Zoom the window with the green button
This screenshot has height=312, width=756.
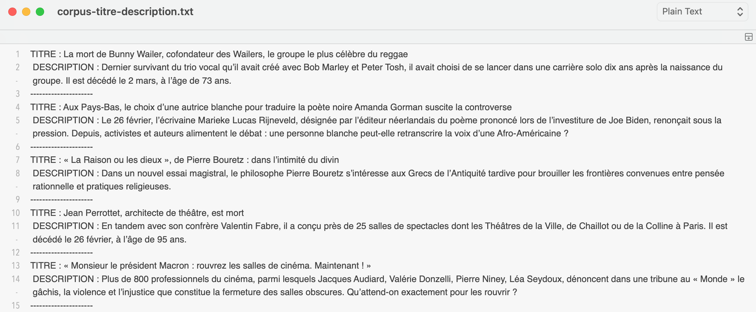point(40,12)
